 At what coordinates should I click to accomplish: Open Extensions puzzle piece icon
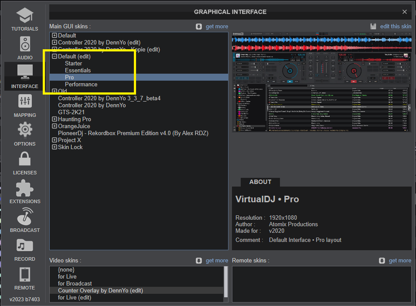25,188
